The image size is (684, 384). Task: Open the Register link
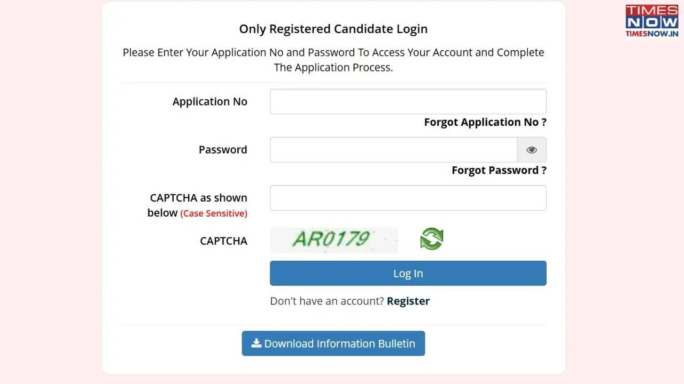(x=408, y=301)
